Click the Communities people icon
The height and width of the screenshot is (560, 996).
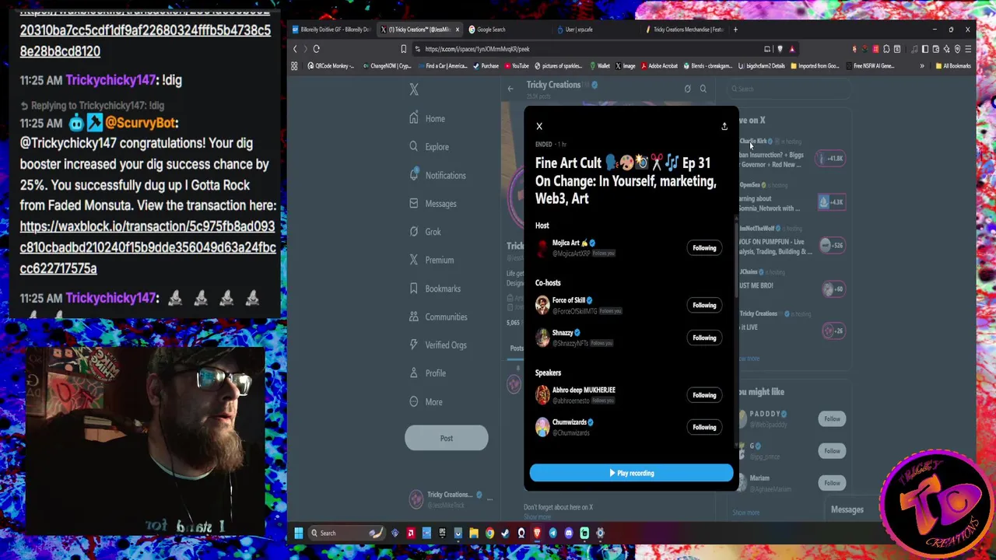(x=414, y=317)
